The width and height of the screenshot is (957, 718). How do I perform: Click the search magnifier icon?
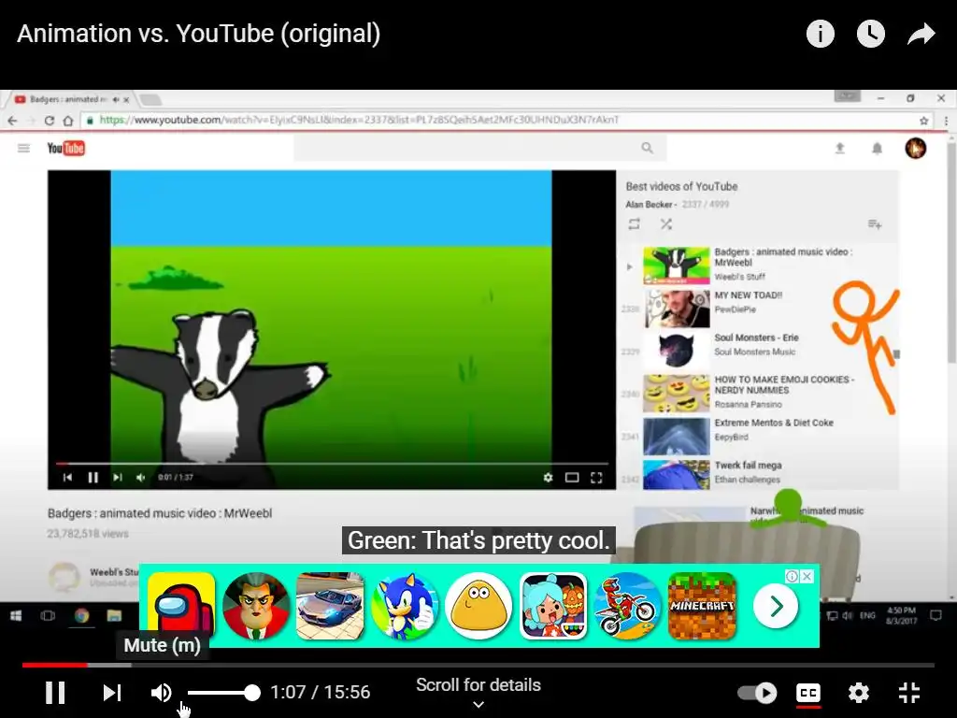648,148
